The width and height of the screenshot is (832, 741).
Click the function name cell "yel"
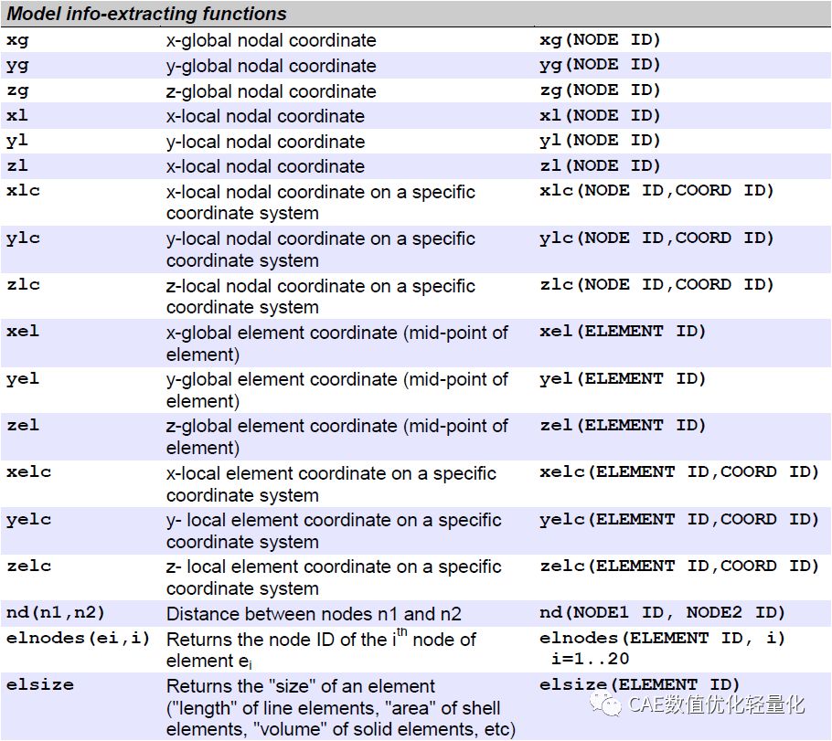[x=23, y=379]
